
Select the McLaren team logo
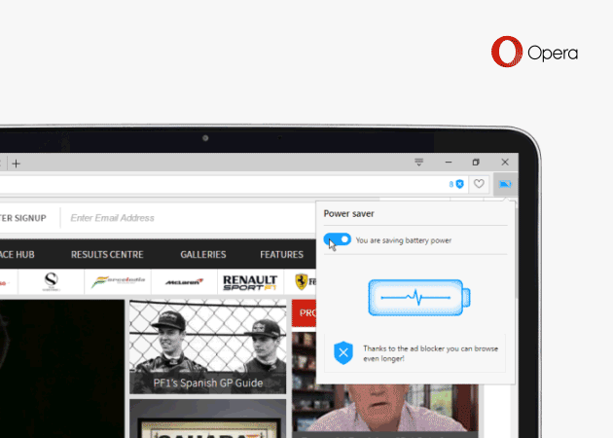184,281
